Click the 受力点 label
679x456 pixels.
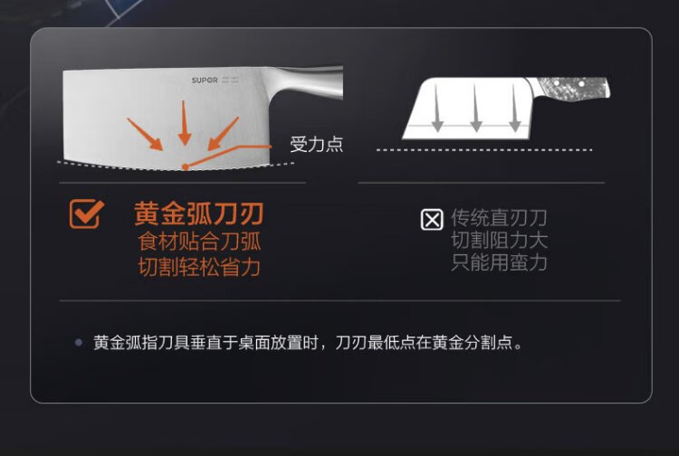[317, 144]
